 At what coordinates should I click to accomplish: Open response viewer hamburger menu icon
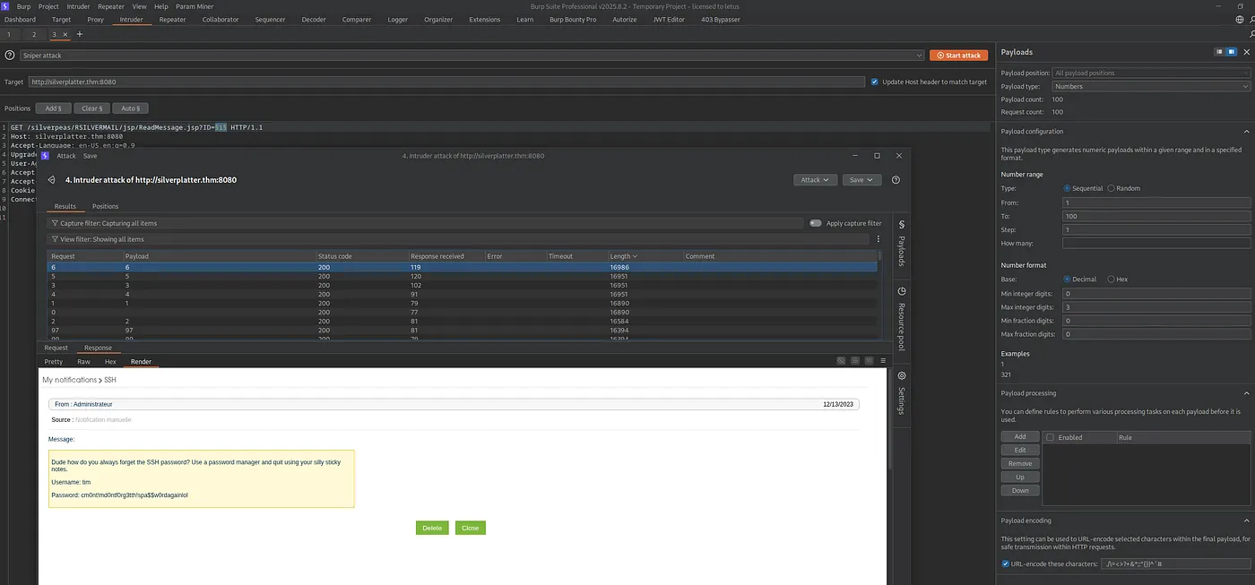(x=881, y=361)
